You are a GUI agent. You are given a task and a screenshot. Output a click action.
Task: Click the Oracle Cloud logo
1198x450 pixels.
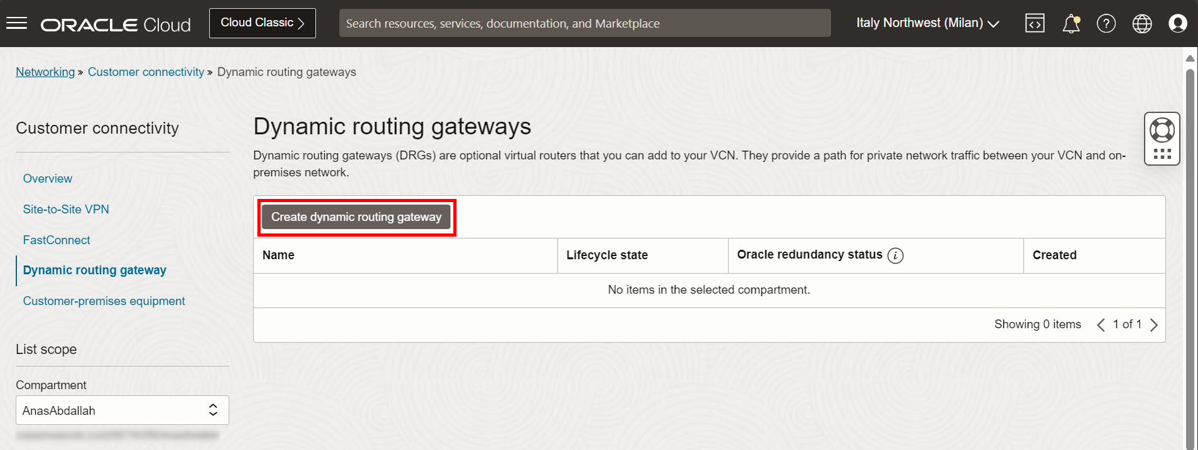click(x=116, y=24)
